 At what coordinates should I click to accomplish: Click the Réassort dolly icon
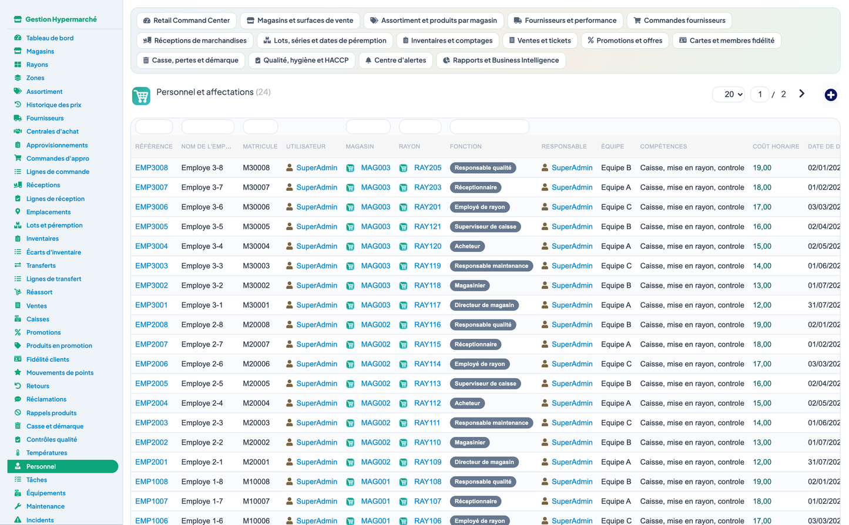(18, 292)
